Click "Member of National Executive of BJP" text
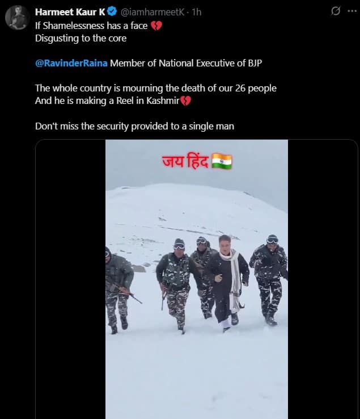This screenshot has width=360, height=419. [x=186, y=64]
